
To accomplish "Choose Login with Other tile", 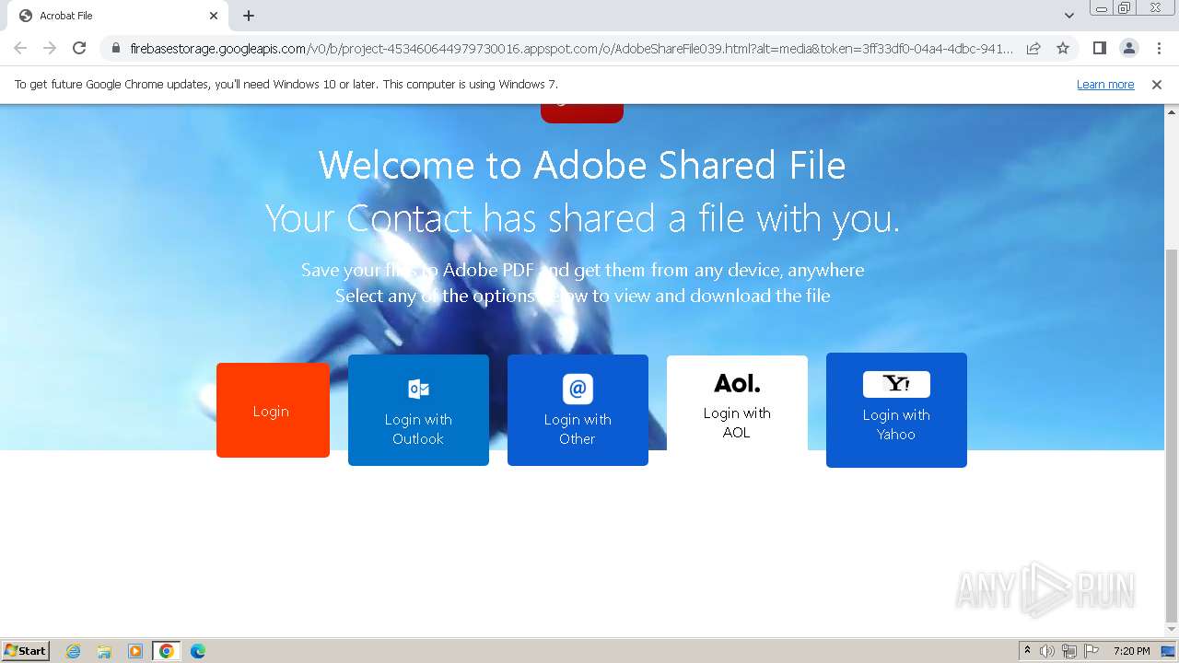I will click(x=578, y=410).
